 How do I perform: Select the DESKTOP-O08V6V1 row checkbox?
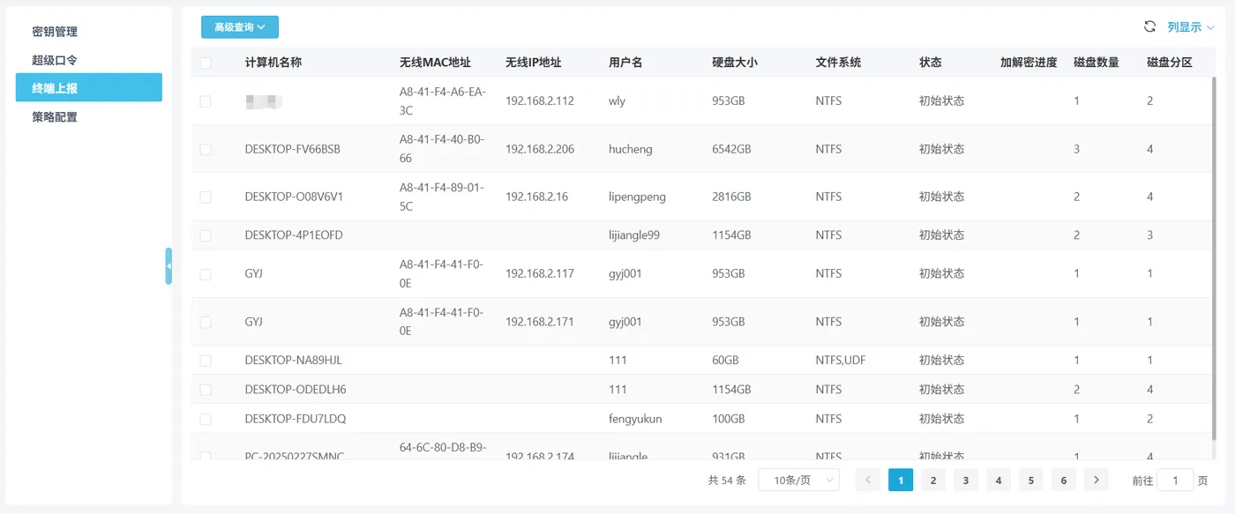205,196
